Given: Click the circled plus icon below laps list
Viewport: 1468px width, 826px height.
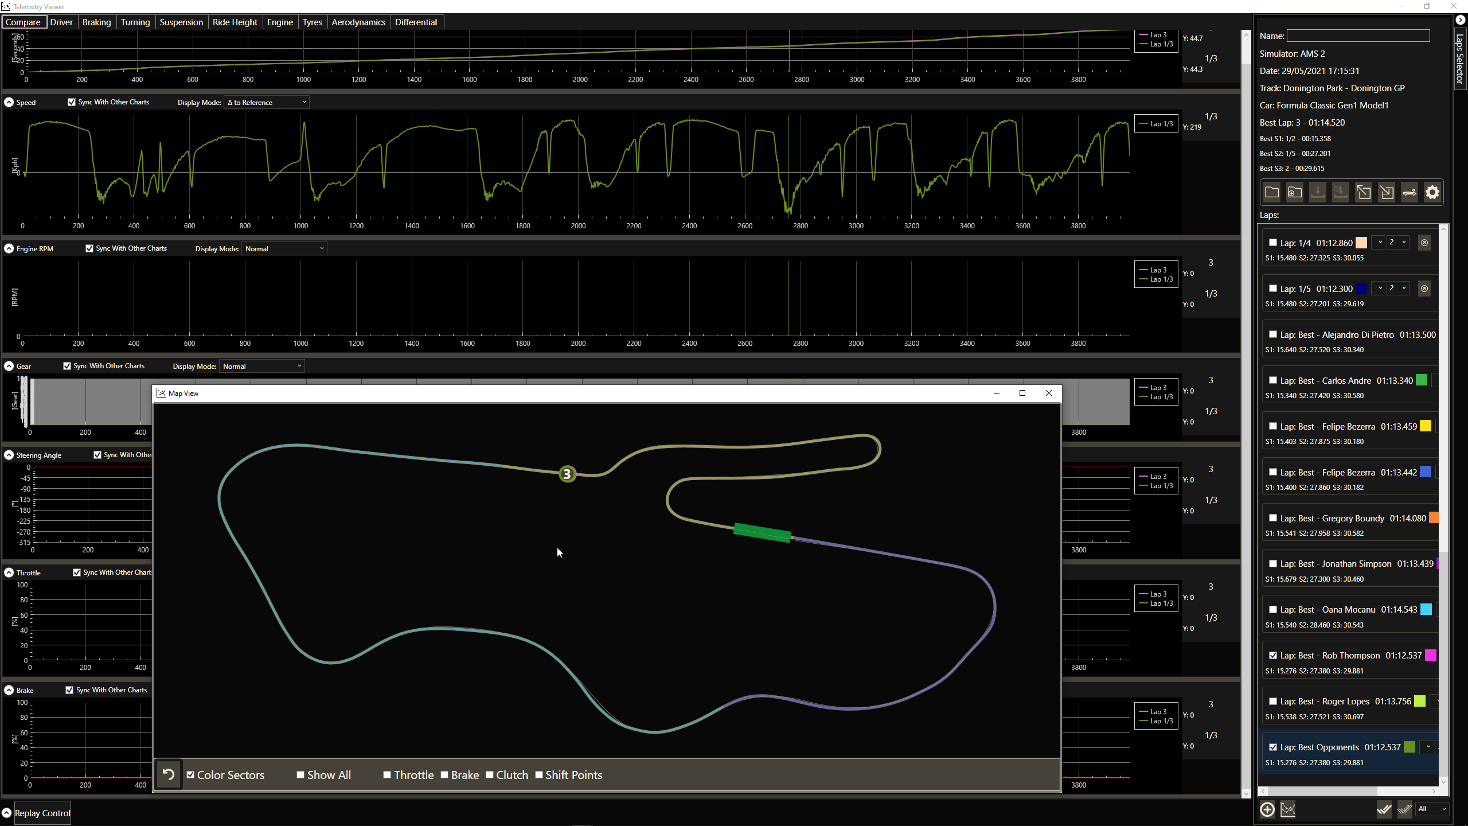Looking at the screenshot, I should (x=1267, y=809).
